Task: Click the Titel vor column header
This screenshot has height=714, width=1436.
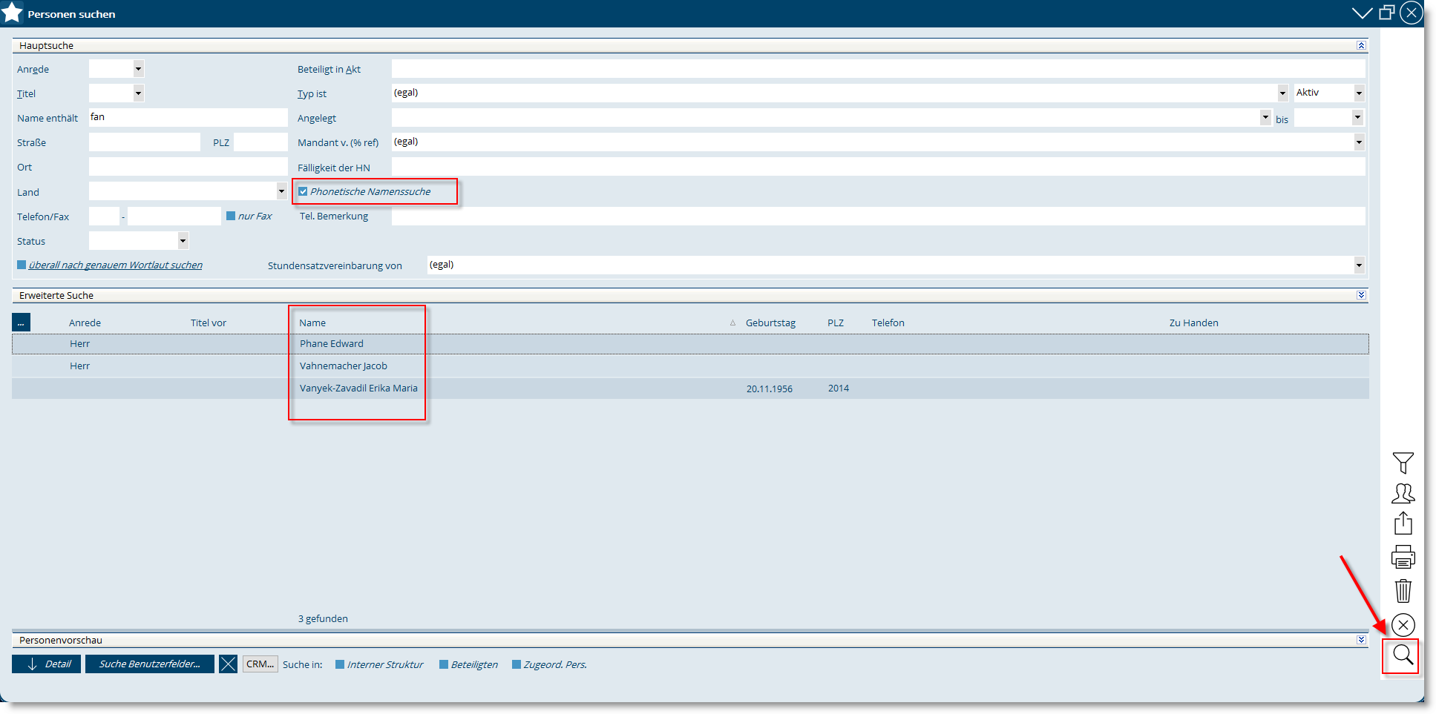Action: coord(208,323)
